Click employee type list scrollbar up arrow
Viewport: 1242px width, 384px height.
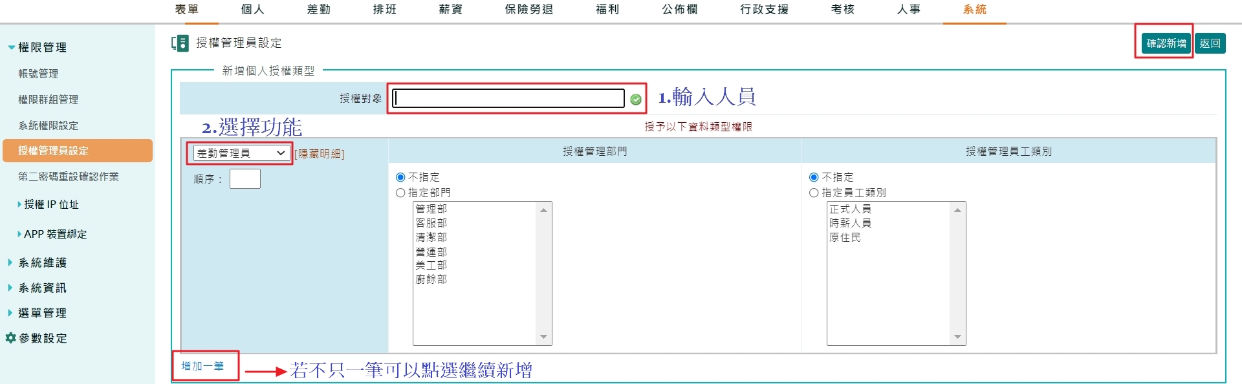[957, 210]
